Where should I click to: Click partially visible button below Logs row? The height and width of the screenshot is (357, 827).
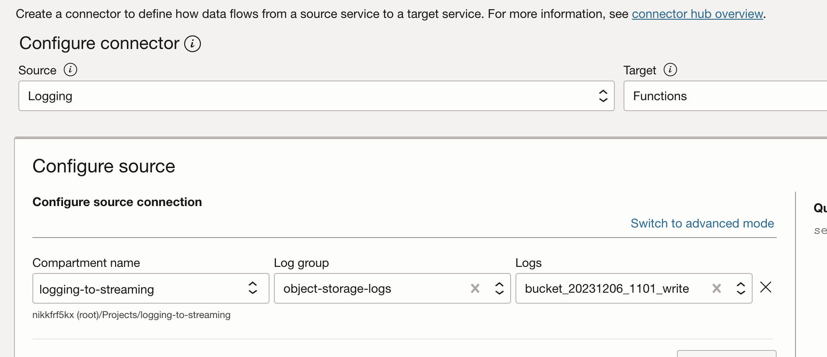click(726, 353)
